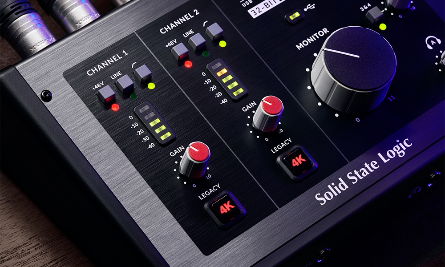Click the red +48V LED on Channel 1
This screenshot has width=445, height=267.
point(115,107)
